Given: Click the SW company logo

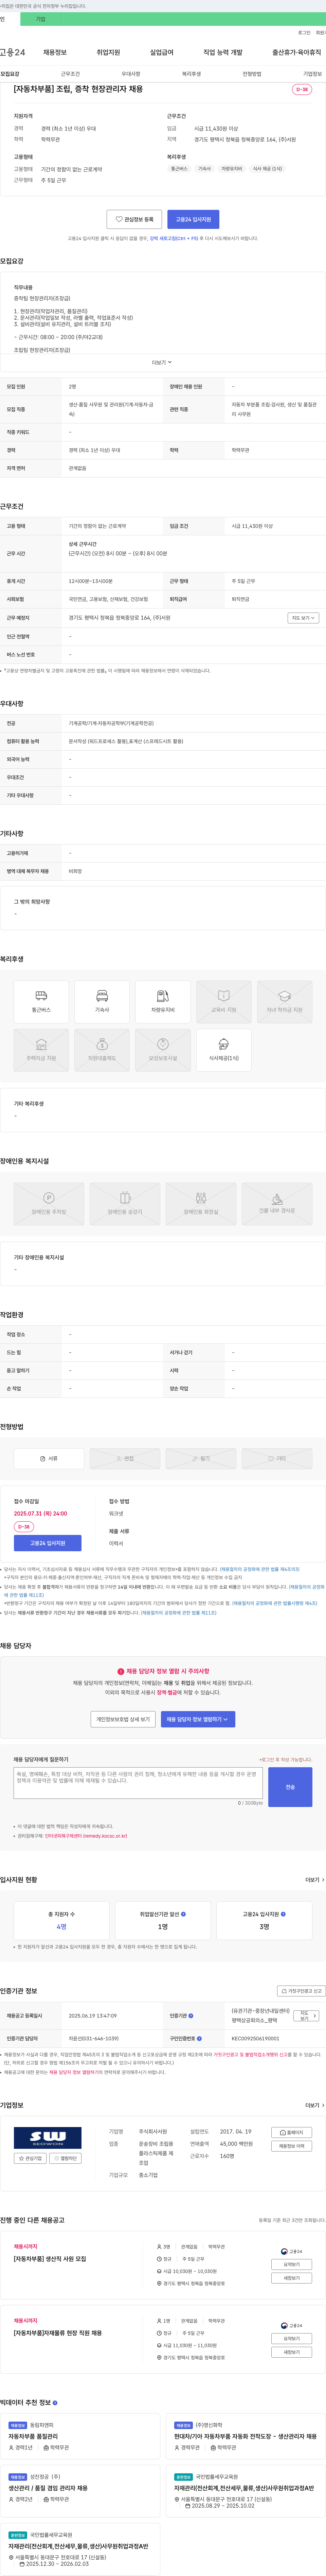Looking at the screenshot, I should [48, 2138].
